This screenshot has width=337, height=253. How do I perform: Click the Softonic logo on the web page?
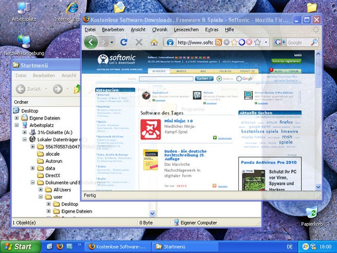coord(116,59)
